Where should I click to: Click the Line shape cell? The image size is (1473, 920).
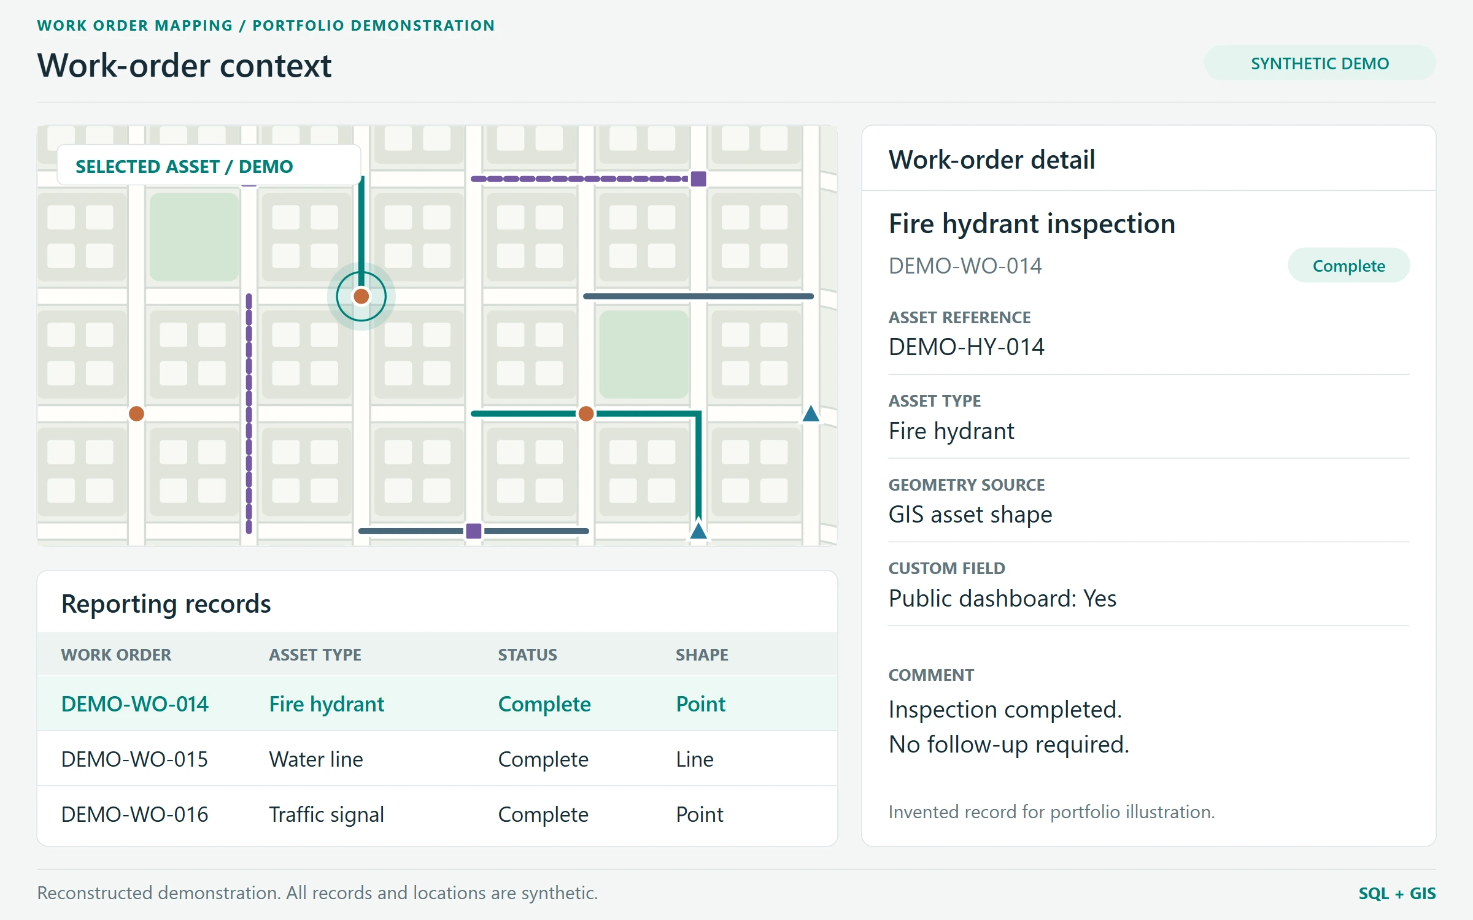[x=694, y=759]
